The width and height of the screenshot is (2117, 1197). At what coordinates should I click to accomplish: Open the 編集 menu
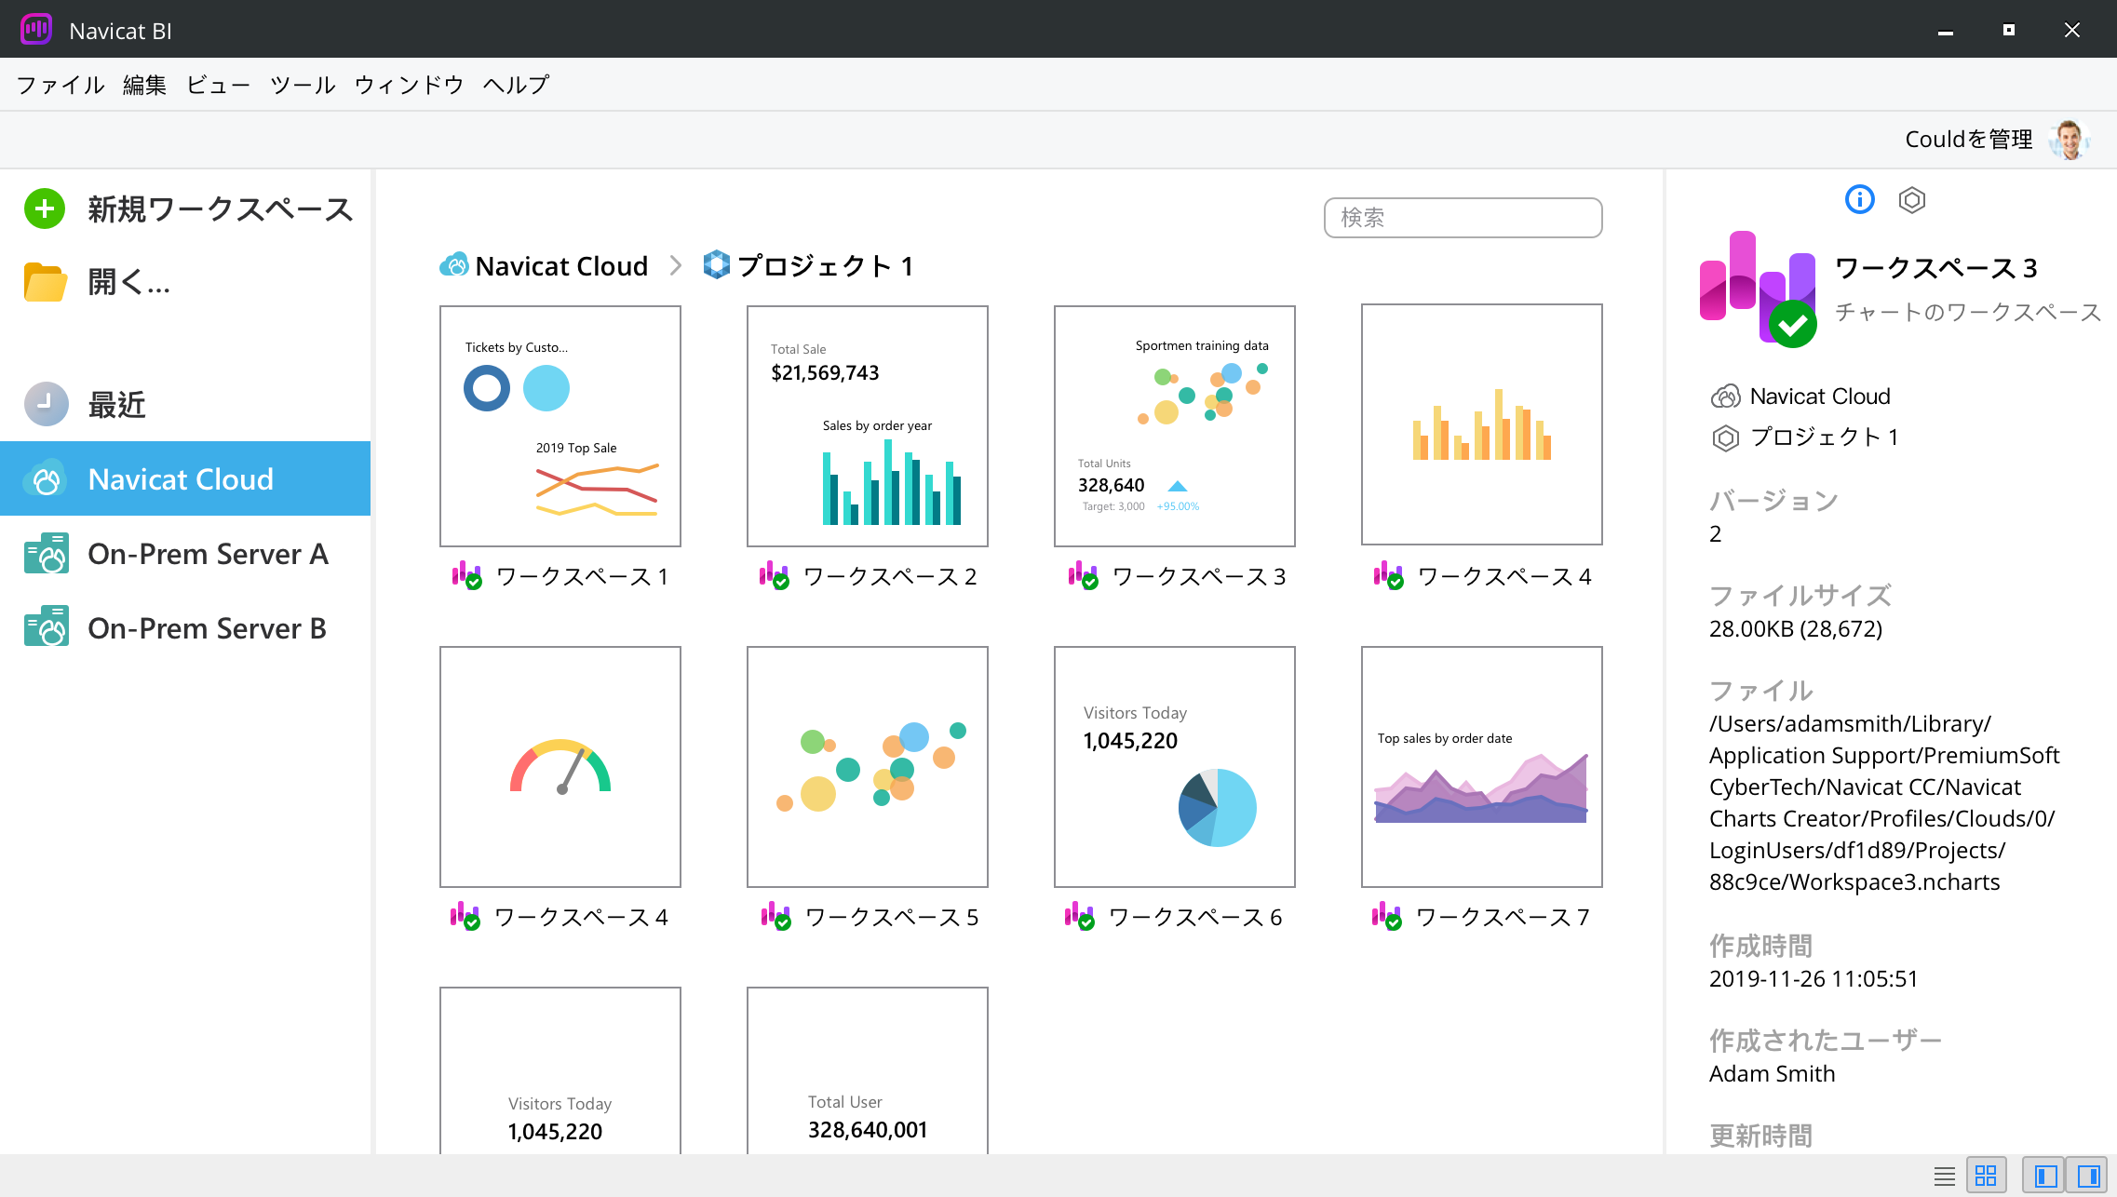click(144, 85)
